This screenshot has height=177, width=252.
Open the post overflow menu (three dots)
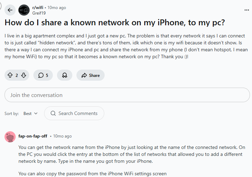coord(246,10)
